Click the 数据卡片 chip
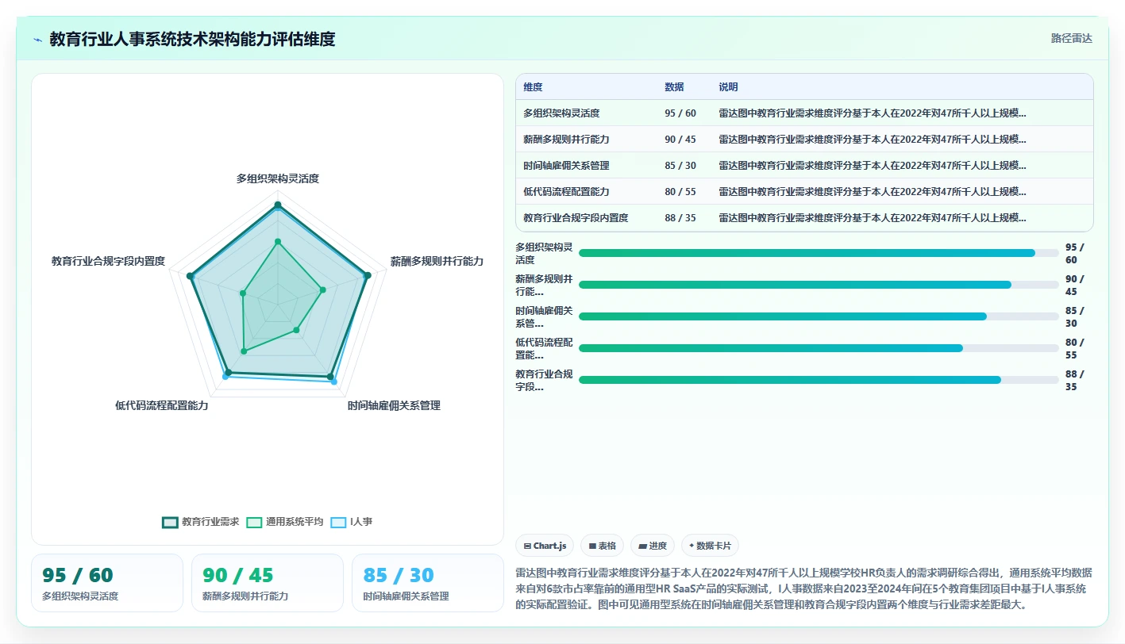1125x644 pixels. coord(710,546)
